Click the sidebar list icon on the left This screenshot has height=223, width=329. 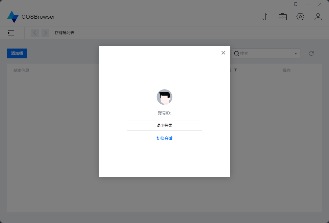click(11, 33)
